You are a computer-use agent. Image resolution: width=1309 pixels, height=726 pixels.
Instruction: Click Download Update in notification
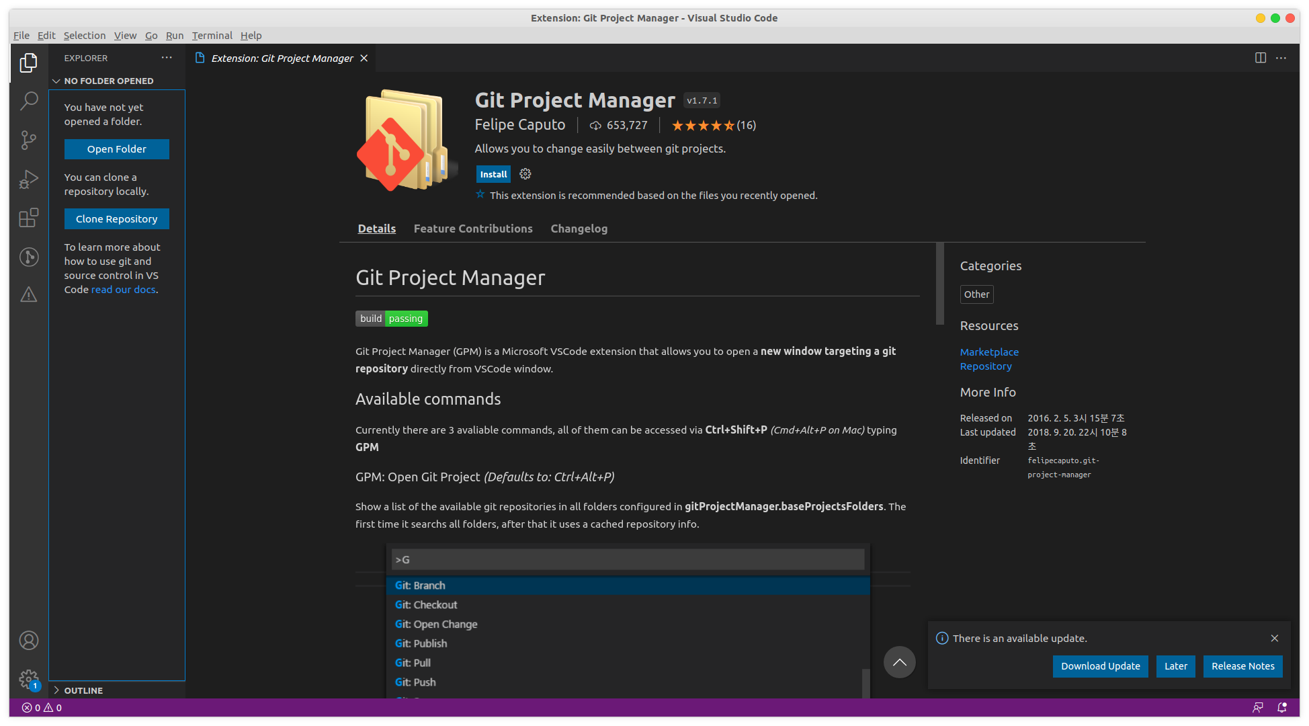pos(1100,666)
